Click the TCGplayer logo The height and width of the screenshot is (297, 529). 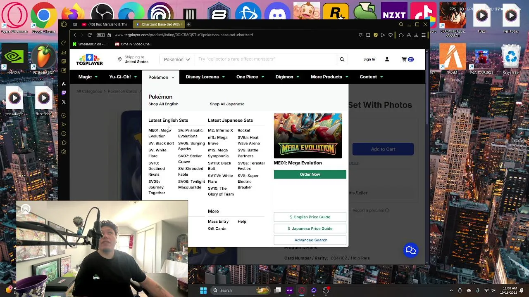coord(89,59)
